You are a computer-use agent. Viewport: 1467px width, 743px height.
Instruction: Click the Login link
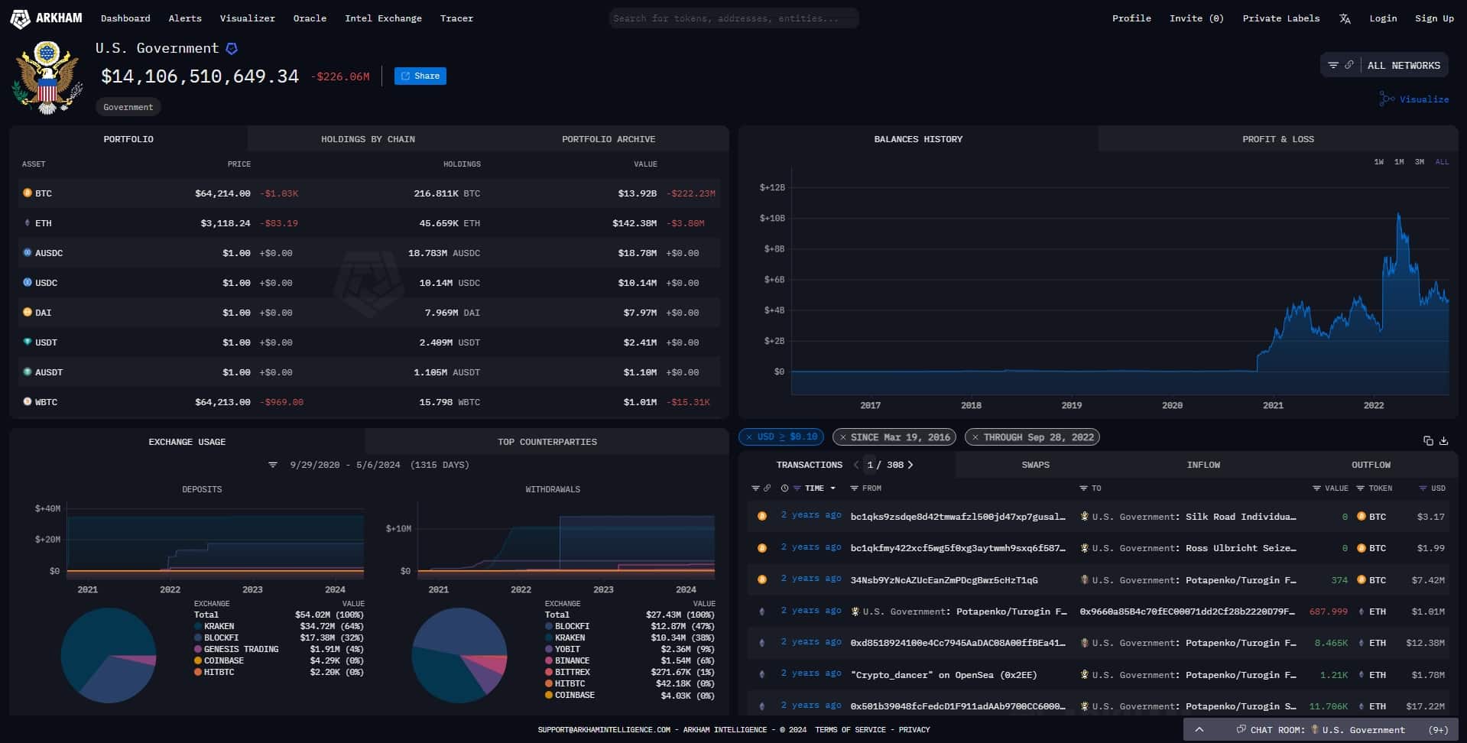click(1383, 18)
